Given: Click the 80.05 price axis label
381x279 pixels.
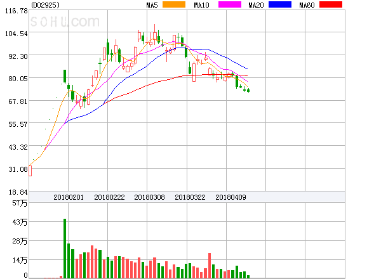Looking at the screenshot, I should (18, 79).
